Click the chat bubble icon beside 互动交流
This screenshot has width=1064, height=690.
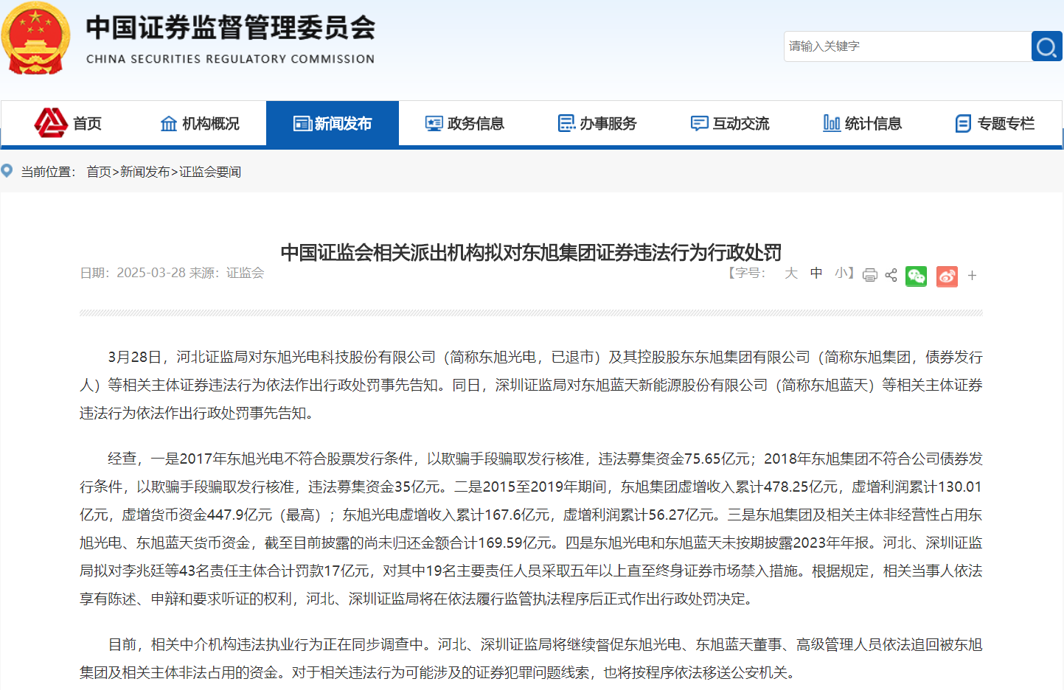coord(699,124)
